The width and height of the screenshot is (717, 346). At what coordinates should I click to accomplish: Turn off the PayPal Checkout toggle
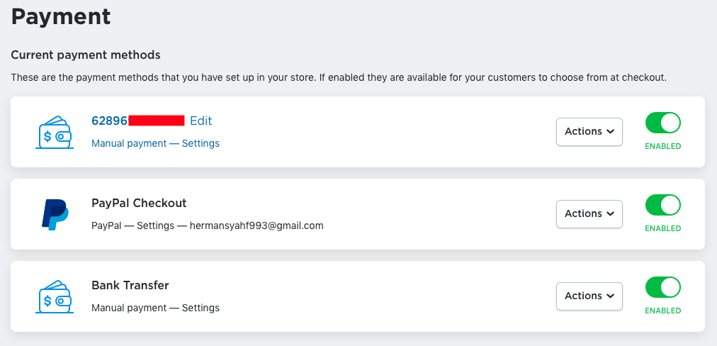pos(662,205)
